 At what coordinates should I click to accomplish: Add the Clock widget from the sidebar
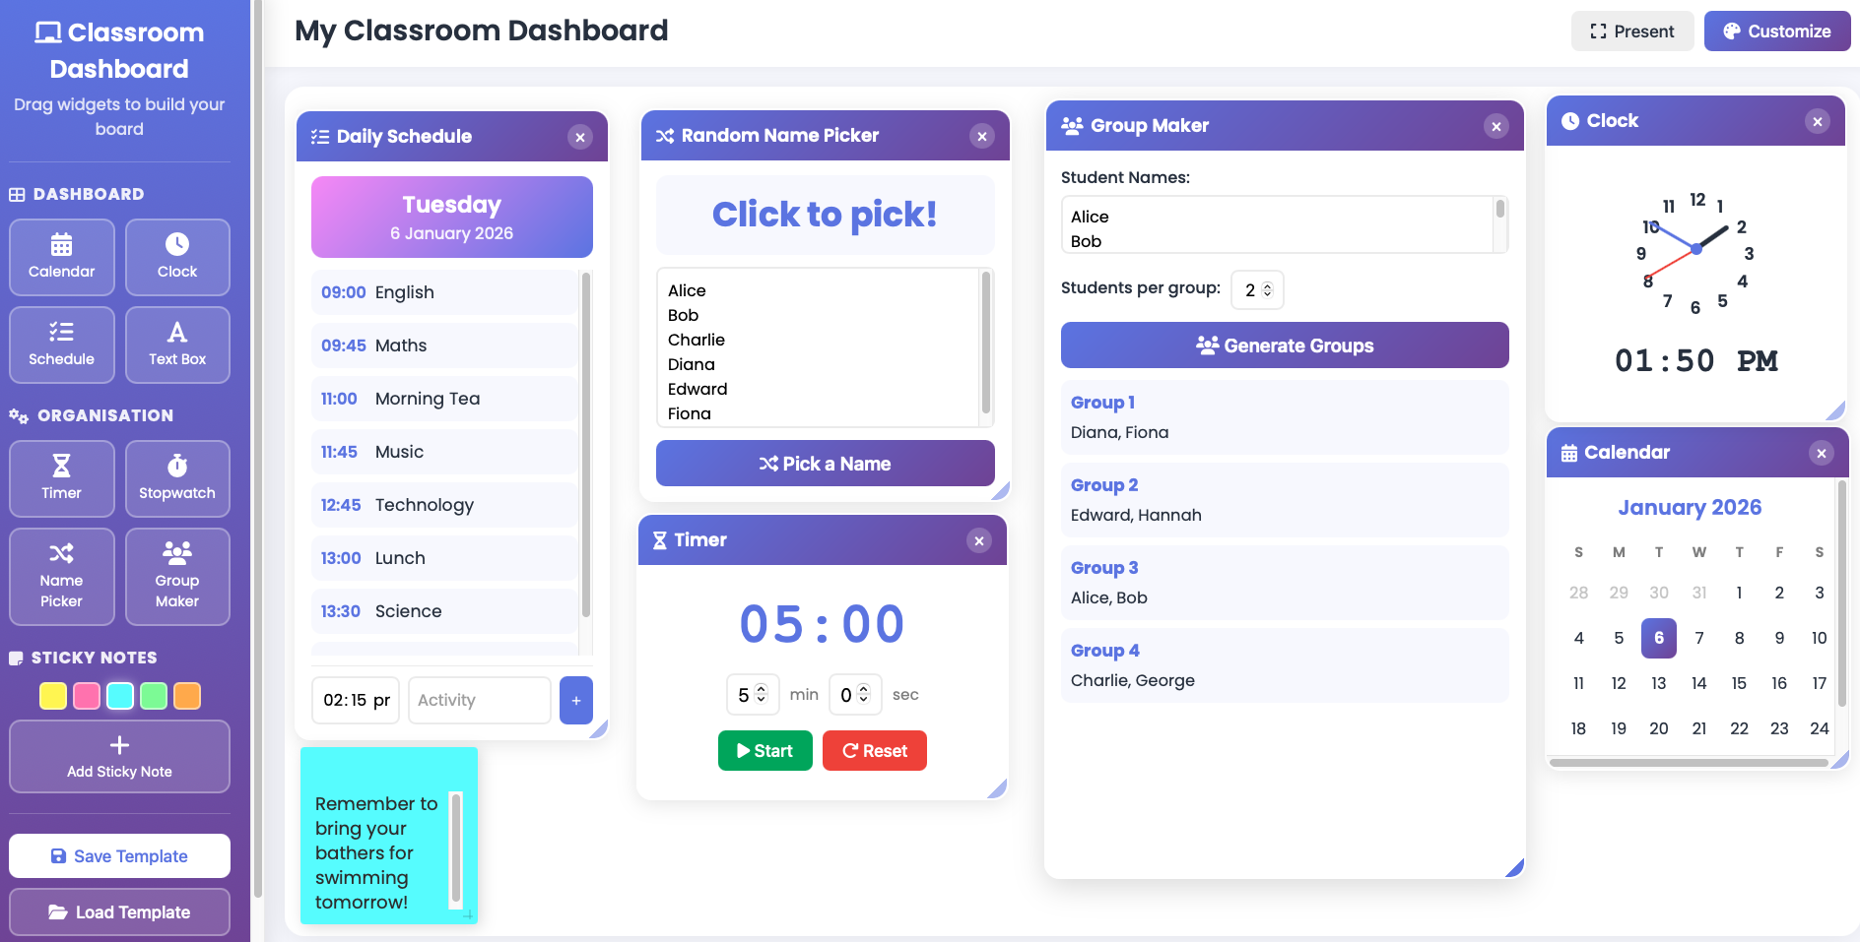coord(177,257)
